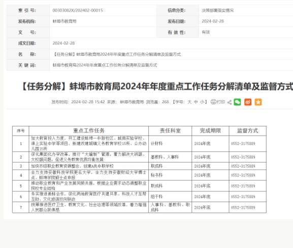Click 职成科 in row 5
293x248 pixels.
tap(156, 186)
